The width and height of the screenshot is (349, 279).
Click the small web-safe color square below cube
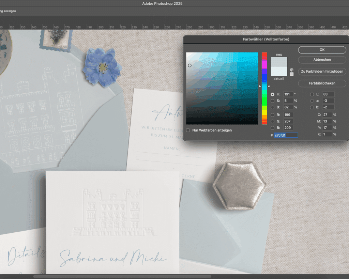click(x=292, y=74)
